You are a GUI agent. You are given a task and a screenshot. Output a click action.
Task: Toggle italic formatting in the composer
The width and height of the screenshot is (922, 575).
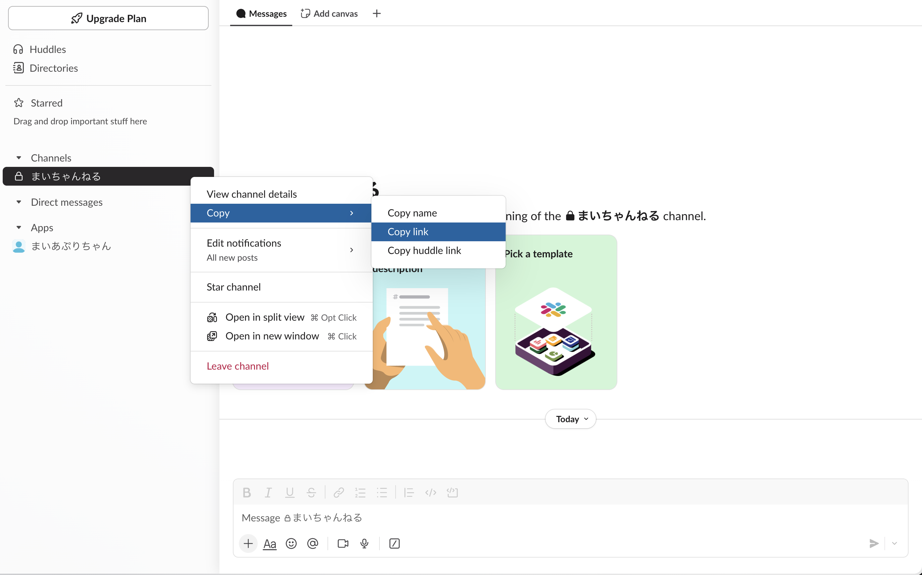(x=268, y=492)
